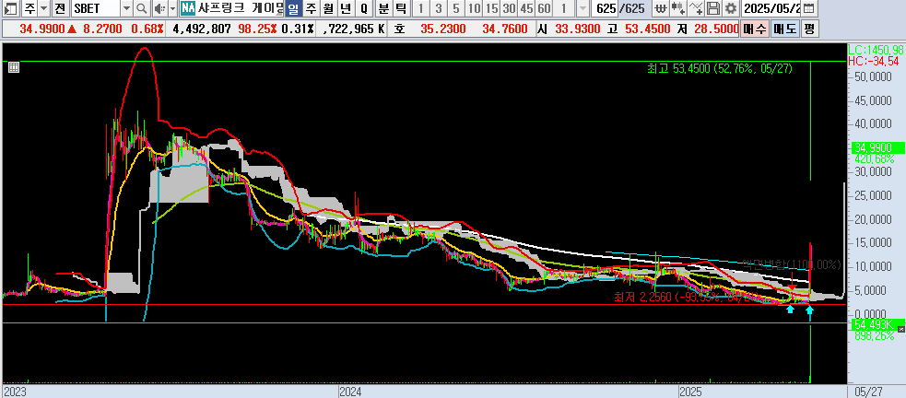Click the 05/27 date at axis corner
The width and height of the screenshot is (906, 398).
pyautogui.click(x=870, y=392)
